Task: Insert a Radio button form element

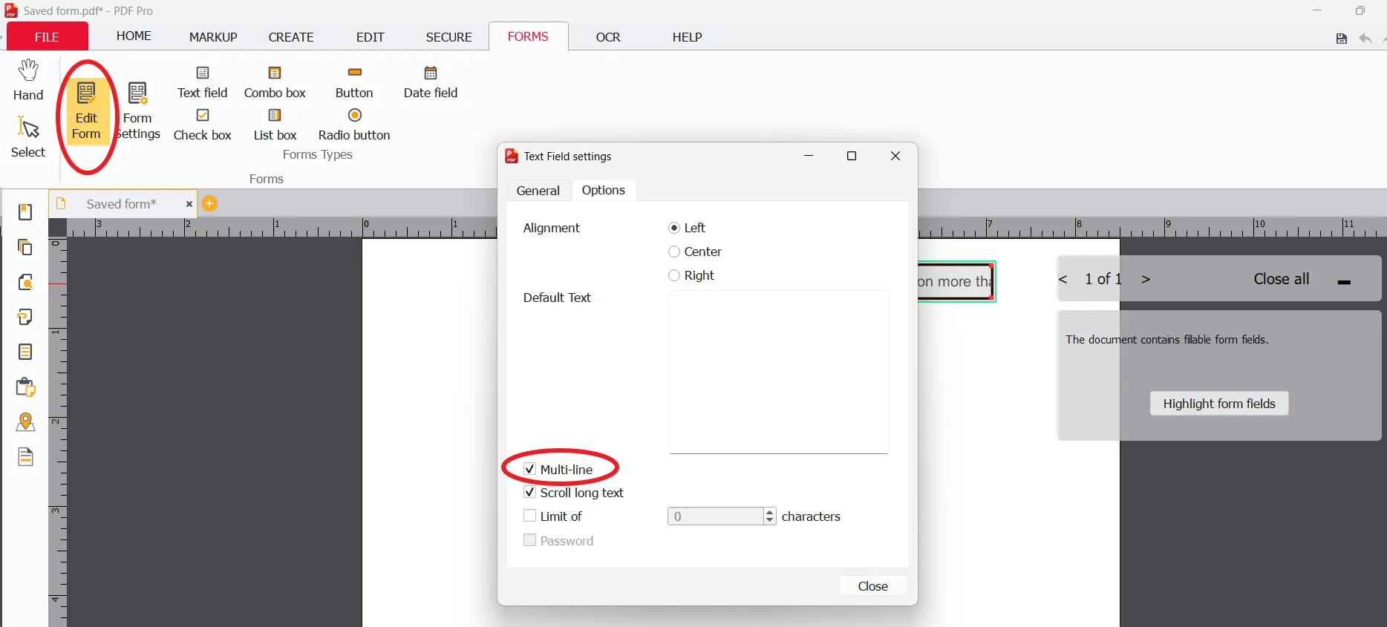Action: (x=354, y=125)
